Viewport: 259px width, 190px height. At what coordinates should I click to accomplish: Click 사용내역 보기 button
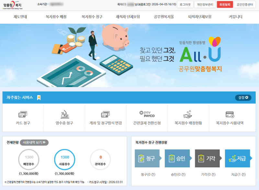pyautogui.click(x=34, y=142)
